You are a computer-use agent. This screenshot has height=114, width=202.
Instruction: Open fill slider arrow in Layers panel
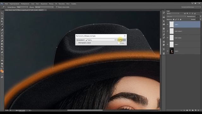pos(200,19)
